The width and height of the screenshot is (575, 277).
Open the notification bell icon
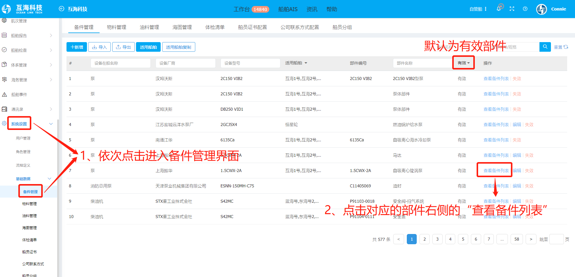click(499, 9)
